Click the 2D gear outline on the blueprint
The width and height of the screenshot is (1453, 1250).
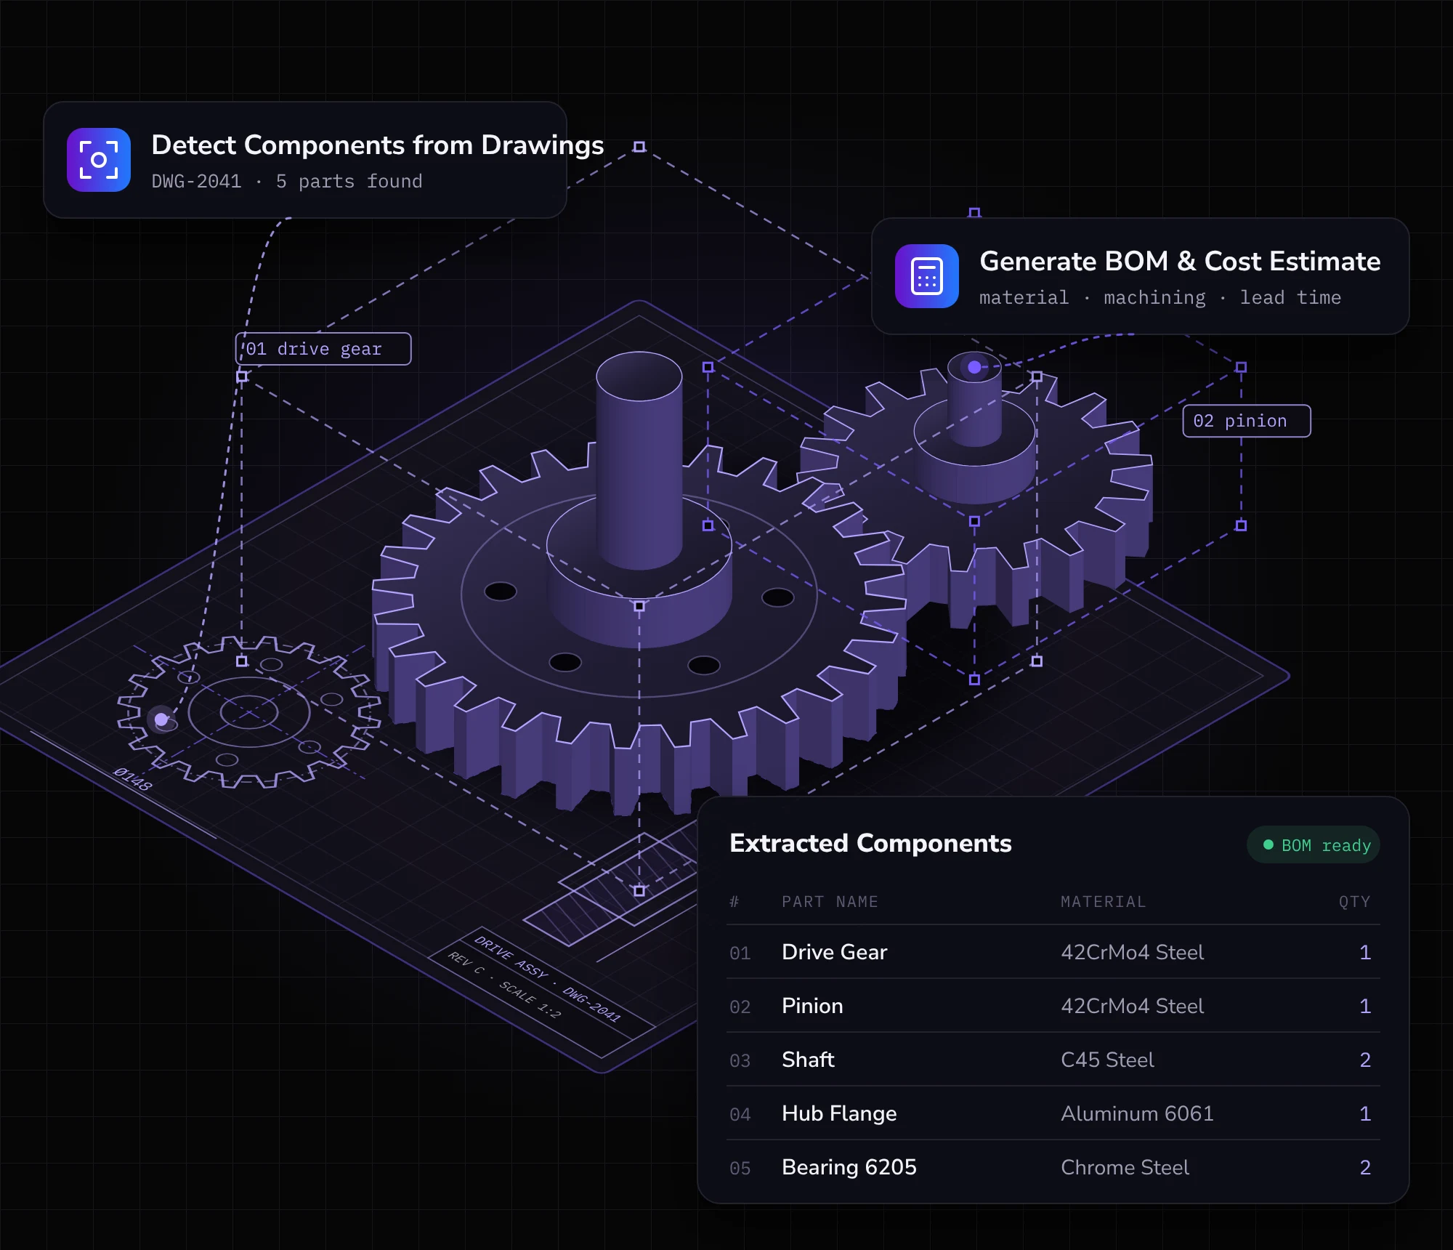coord(248,712)
